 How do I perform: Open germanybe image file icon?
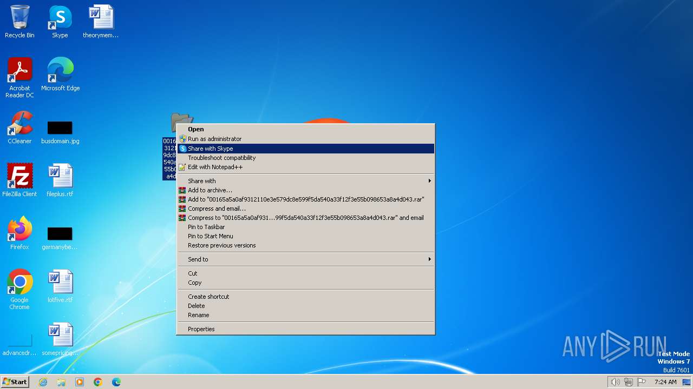60,238
